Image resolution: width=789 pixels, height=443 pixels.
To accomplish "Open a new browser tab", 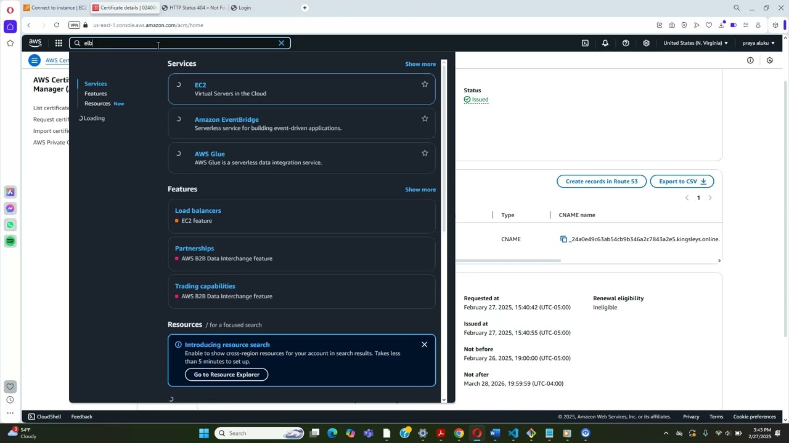I will tap(305, 7).
